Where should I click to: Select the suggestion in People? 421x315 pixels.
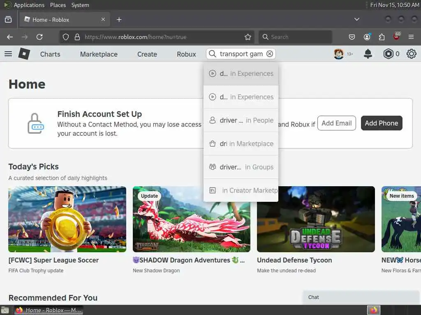click(x=241, y=120)
